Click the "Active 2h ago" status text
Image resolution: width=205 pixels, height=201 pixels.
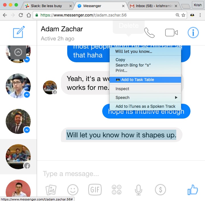point(58,39)
